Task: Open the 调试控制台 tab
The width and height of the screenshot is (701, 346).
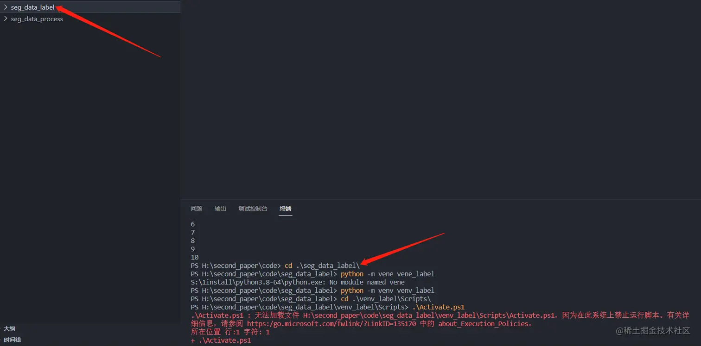Action: click(253, 209)
